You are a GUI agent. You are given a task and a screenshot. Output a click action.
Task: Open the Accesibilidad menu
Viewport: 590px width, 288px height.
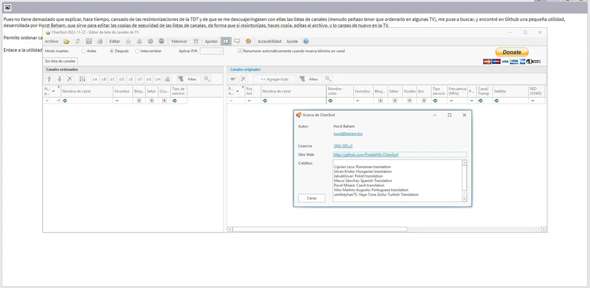[270, 41]
